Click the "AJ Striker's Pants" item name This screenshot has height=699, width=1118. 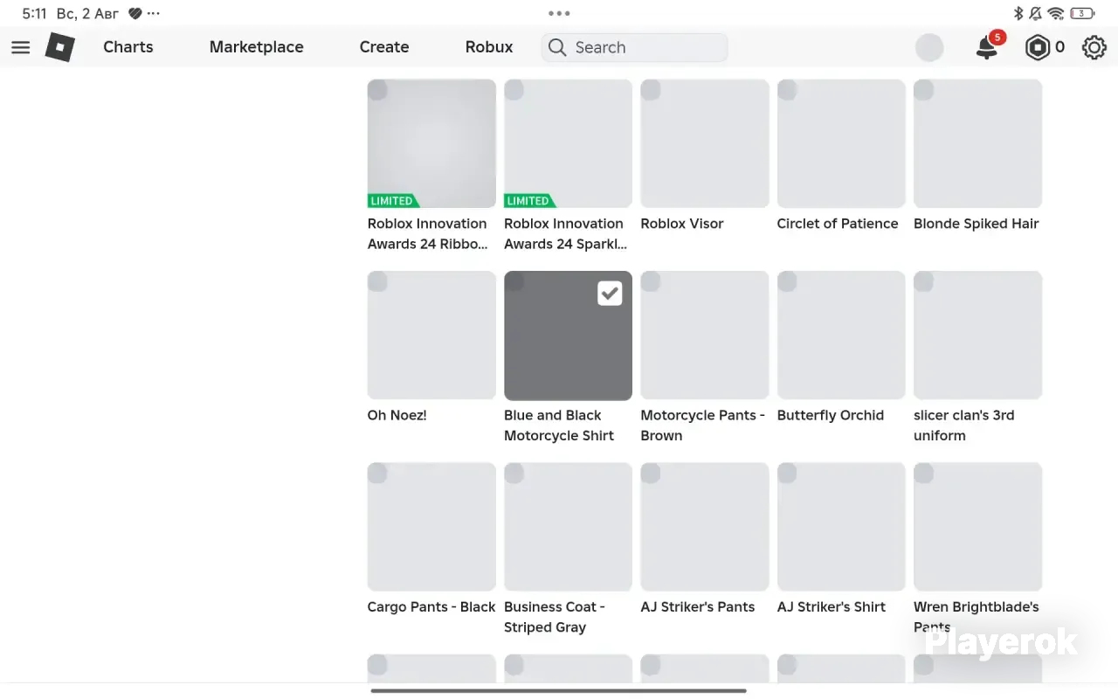pyautogui.click(x=698, y=606)
